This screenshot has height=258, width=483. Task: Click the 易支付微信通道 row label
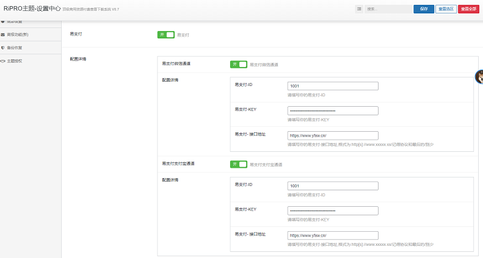[x=176, y=63]
